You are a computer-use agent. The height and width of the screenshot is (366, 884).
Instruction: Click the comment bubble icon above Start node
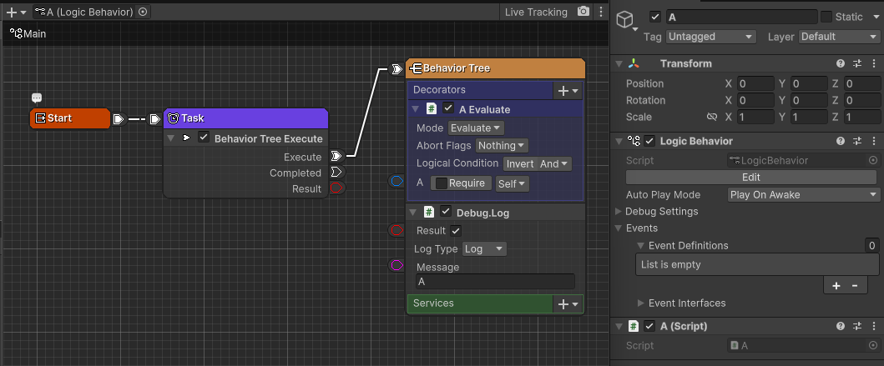pos(37,98)
